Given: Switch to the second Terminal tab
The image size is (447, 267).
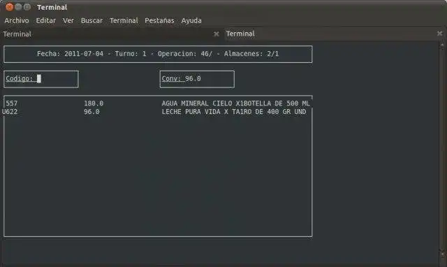Looking at the screenshot, I should coord(334,34).
